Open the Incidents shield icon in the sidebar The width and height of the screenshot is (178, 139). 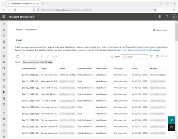(x=4, y=36)
